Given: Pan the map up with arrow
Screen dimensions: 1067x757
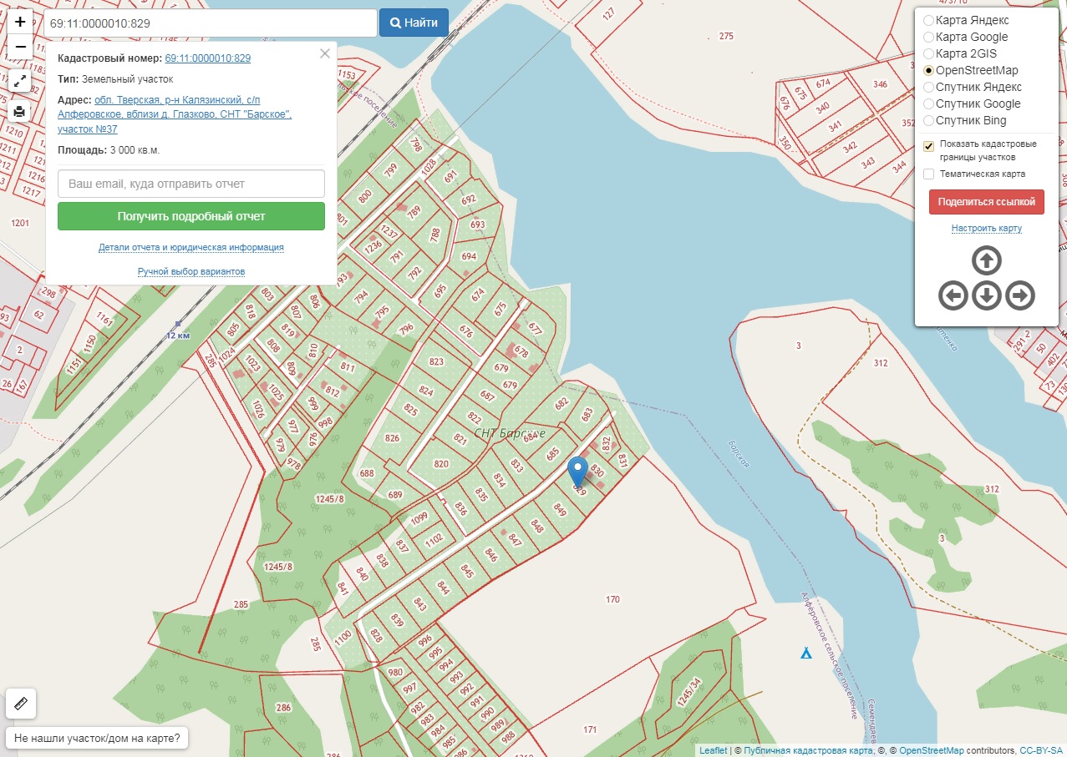Looking at the screenshot, I should [x=987, y=261].
